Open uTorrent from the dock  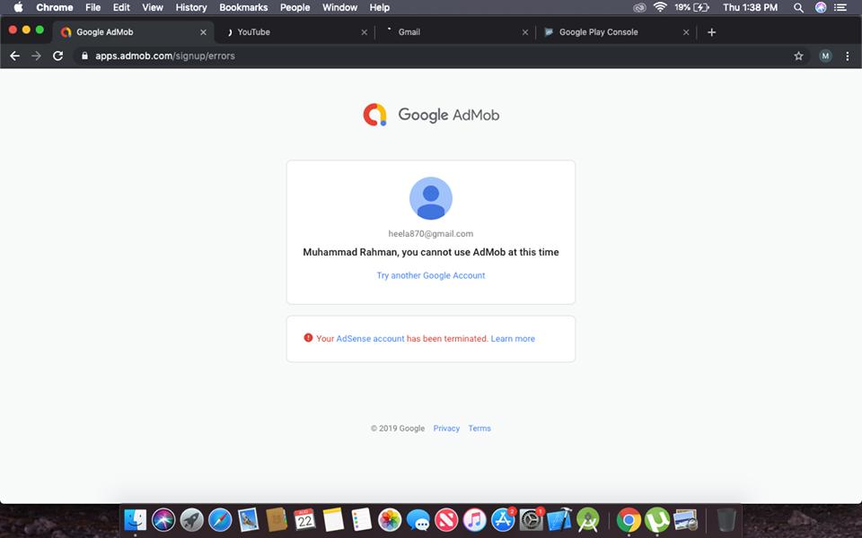click(x=657, y=519)
